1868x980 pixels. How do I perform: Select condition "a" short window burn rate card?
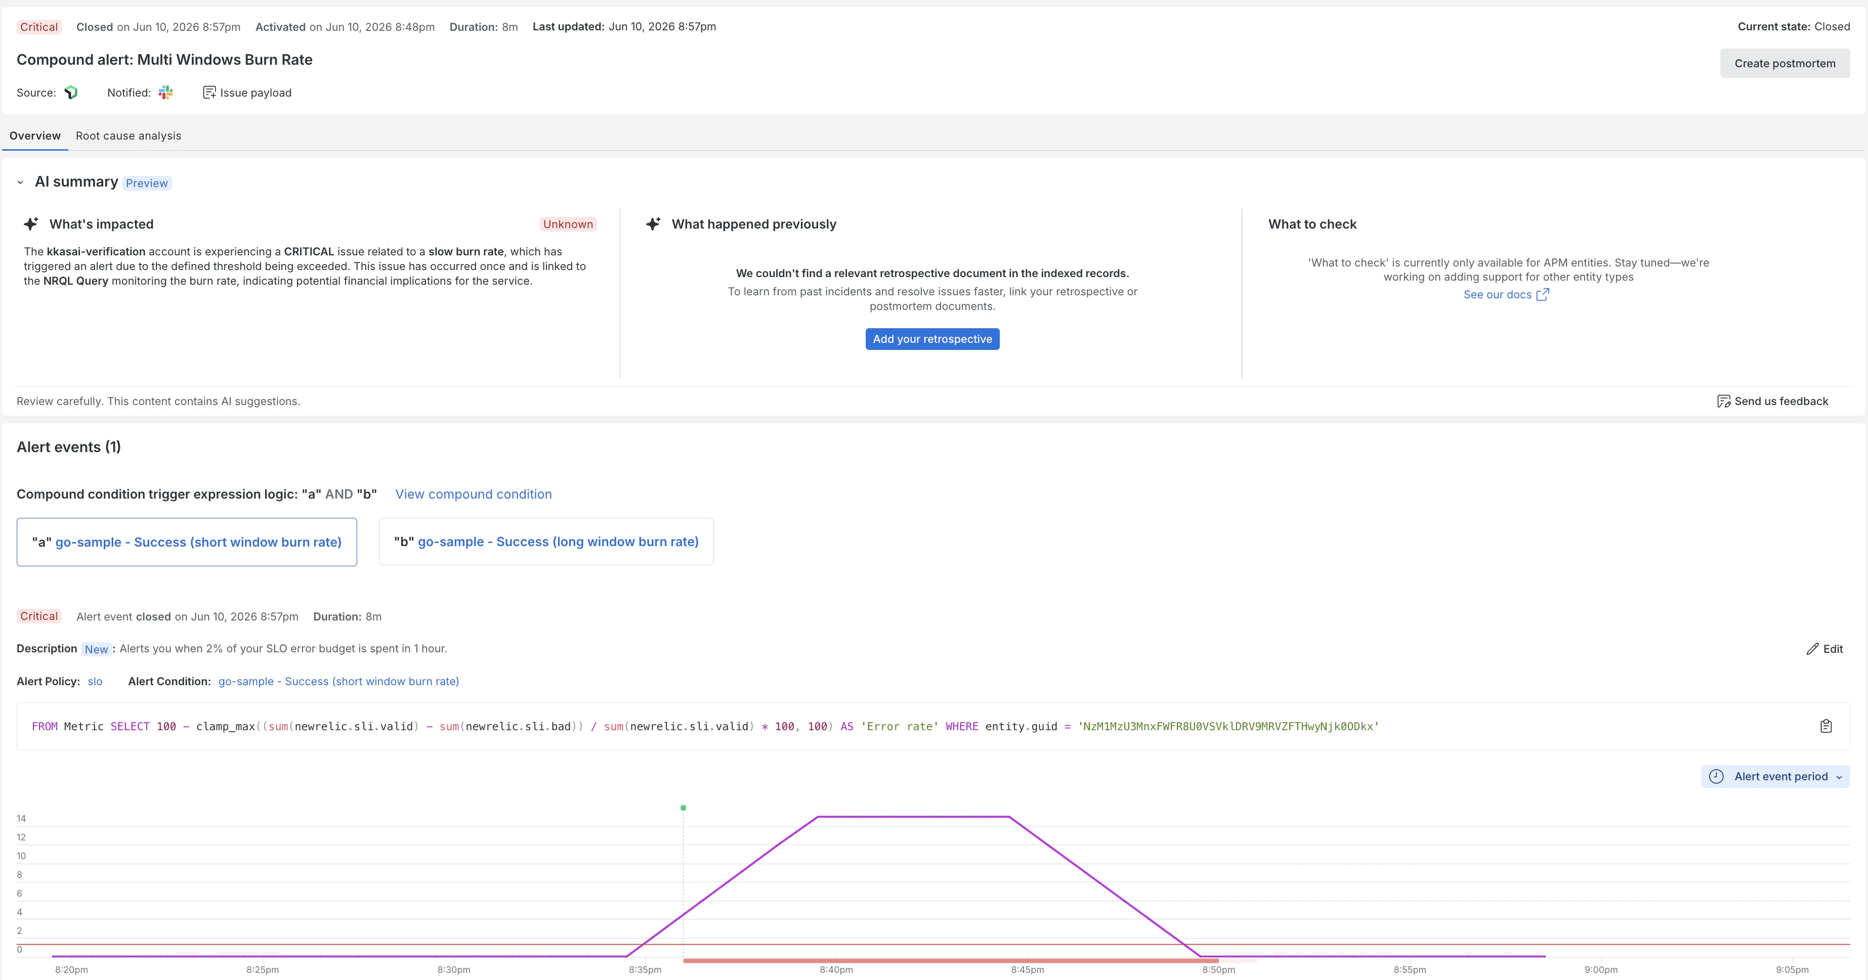coord(187,542)
